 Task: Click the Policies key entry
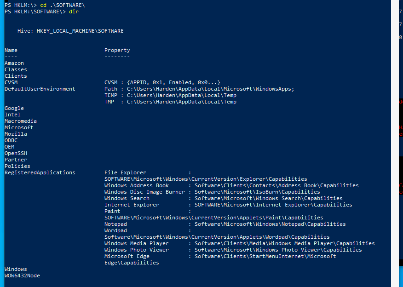[17, 166]
